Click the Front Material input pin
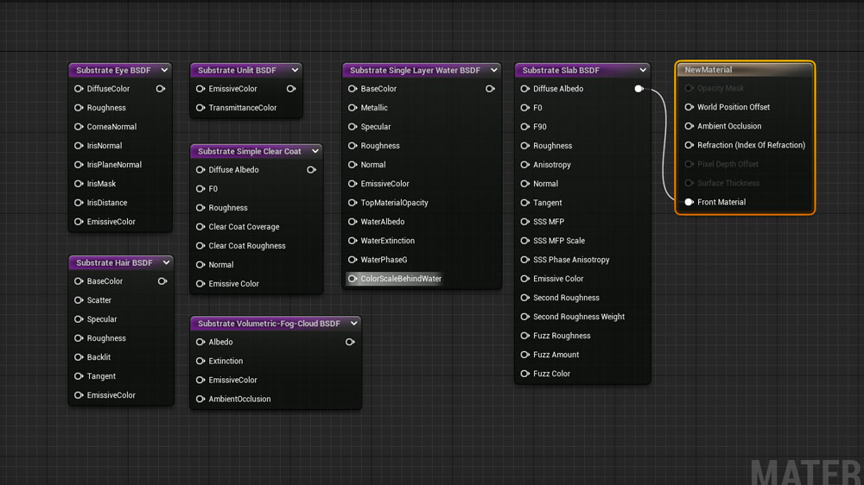 click(x=689, y=202)
